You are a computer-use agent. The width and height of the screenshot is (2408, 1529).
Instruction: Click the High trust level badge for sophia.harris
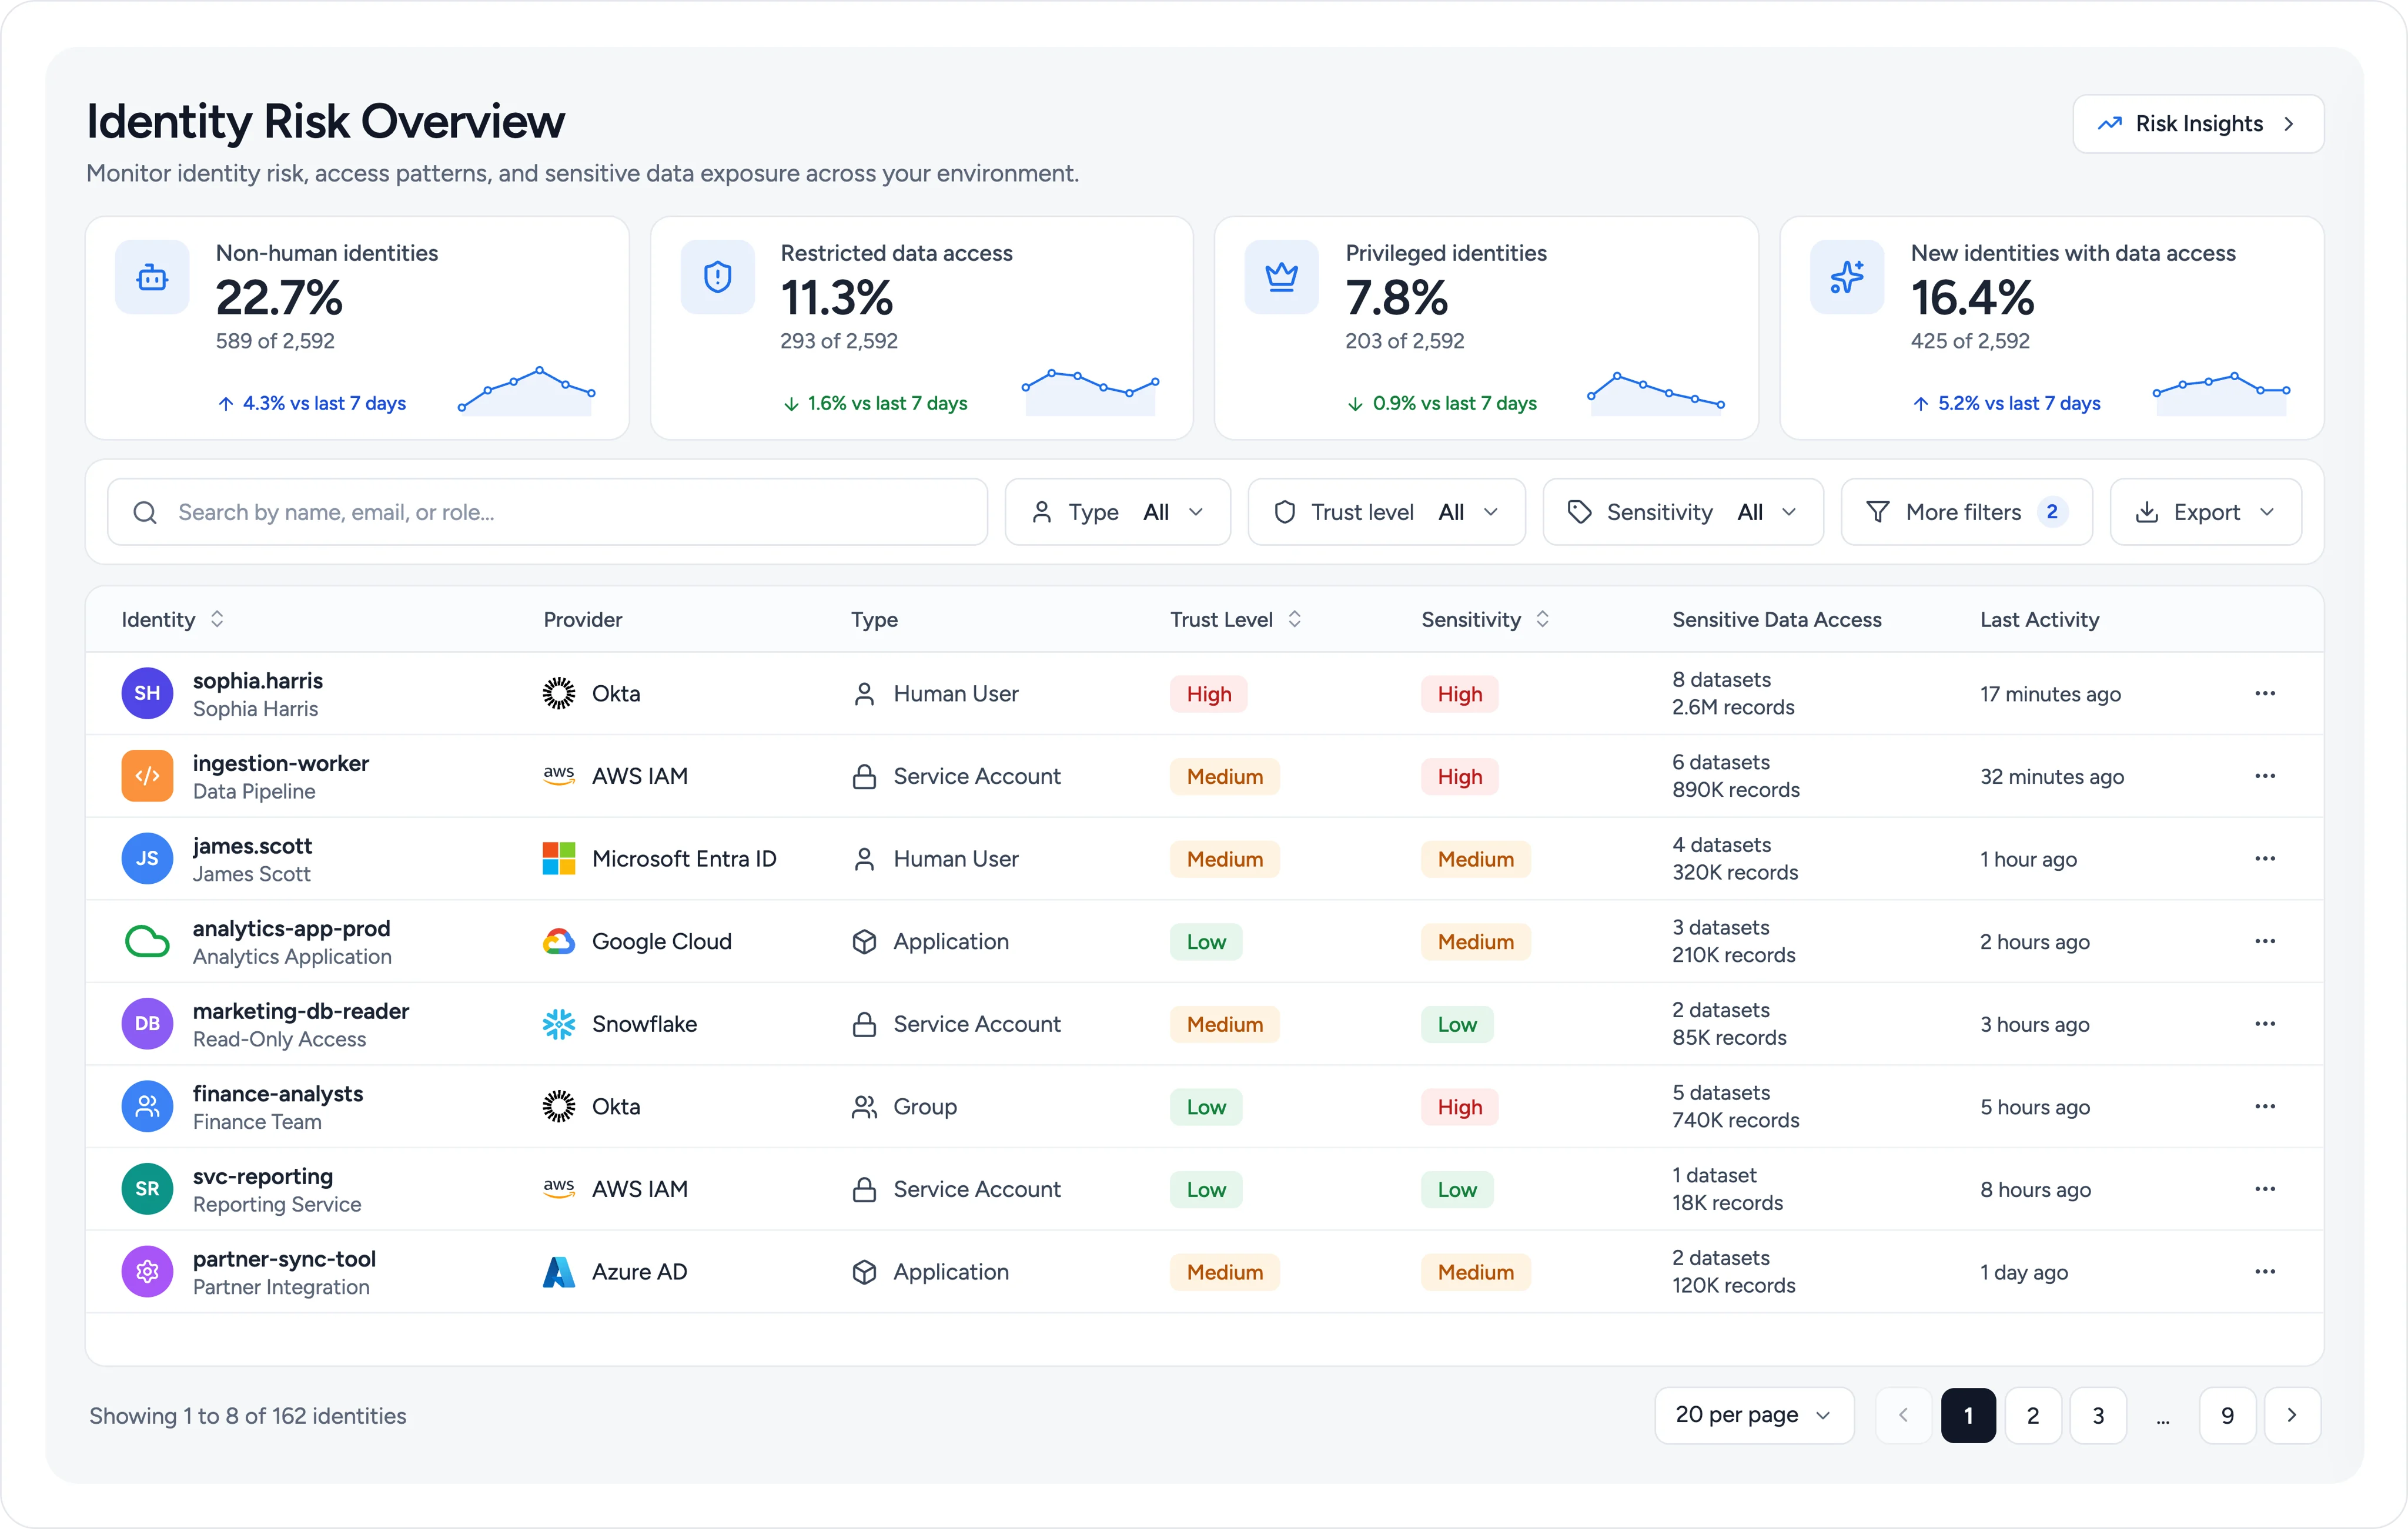(1208, 693)
